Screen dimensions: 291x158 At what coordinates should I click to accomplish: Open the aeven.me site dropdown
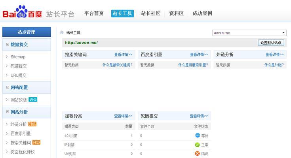click(249, 33)
